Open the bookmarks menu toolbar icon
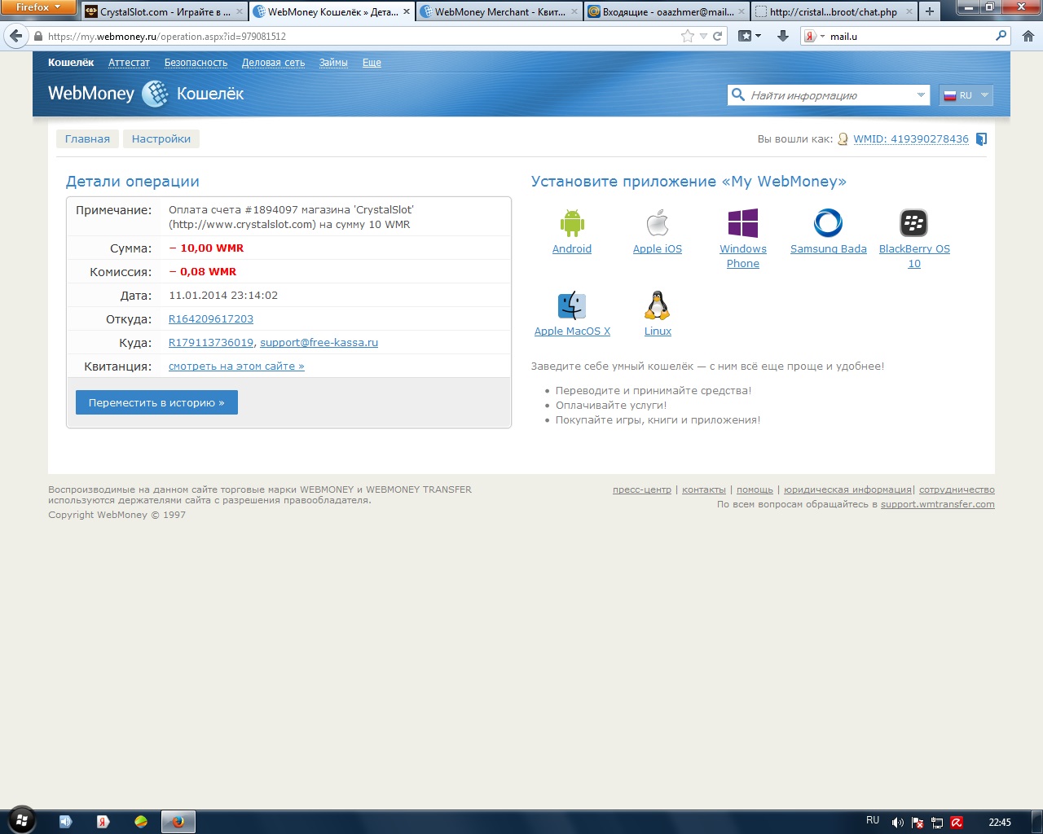 (x=750, y=36)
